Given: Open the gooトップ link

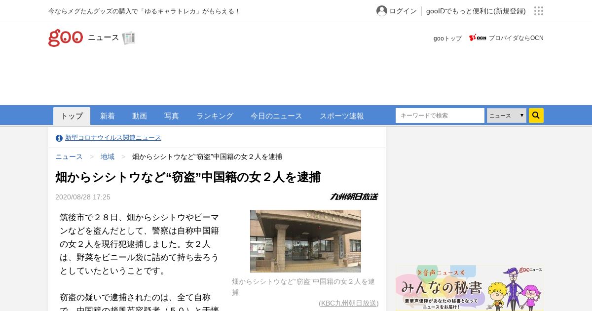Looking at the screenshot, I should 447,38.
